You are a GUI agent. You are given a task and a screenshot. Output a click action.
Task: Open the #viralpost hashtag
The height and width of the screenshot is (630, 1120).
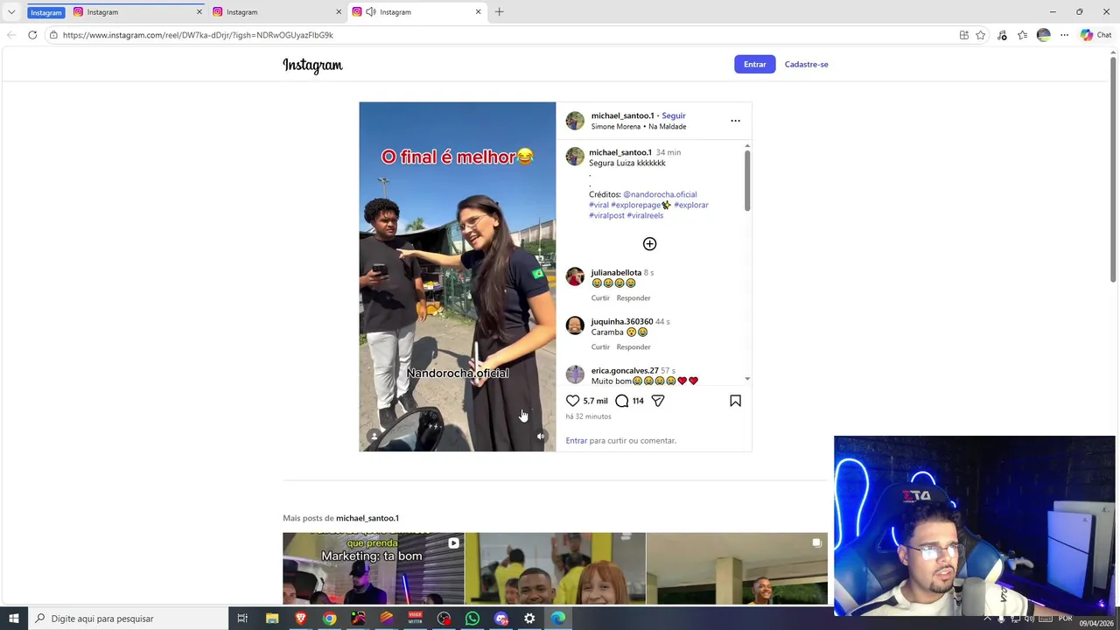click(606, 215)
